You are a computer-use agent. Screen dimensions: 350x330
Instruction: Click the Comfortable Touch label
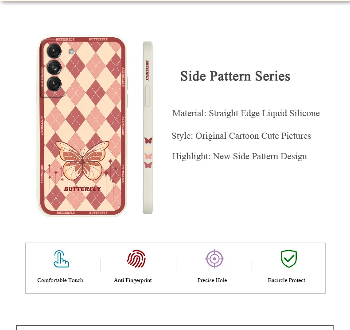tap(60, 280)
